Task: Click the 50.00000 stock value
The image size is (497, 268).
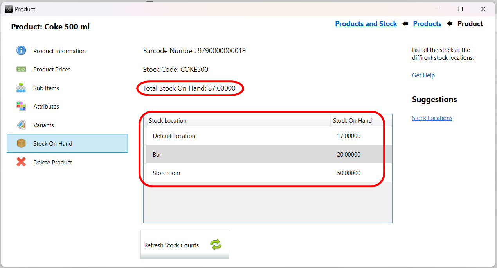Action: point(349,173)
